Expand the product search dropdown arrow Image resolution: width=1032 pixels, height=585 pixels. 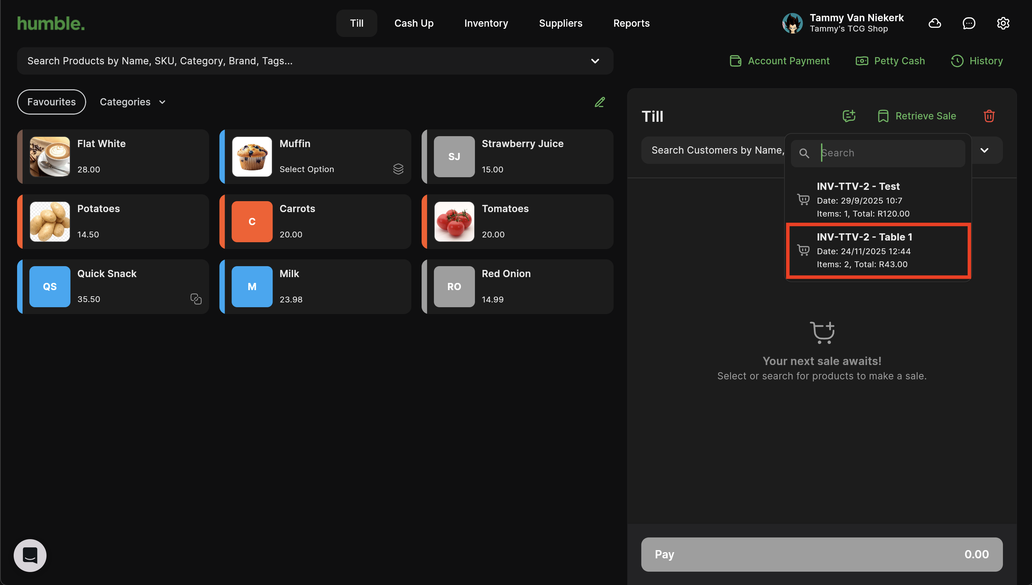595,61
